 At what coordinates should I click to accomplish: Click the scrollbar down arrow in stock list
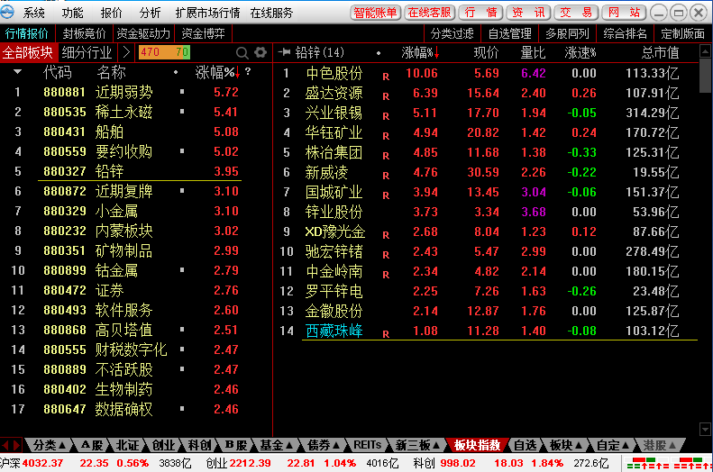coord(705,429)
